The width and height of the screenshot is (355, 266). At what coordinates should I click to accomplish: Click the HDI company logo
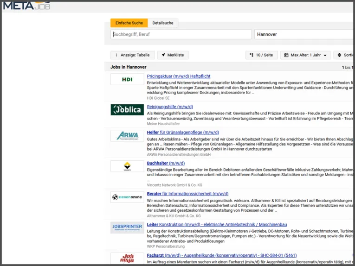click(127, 79)
